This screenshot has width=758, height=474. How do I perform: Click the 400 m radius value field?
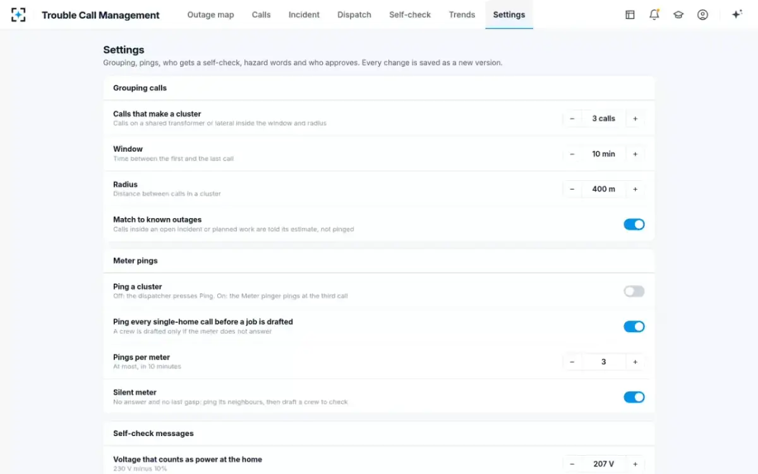point(604,189)
